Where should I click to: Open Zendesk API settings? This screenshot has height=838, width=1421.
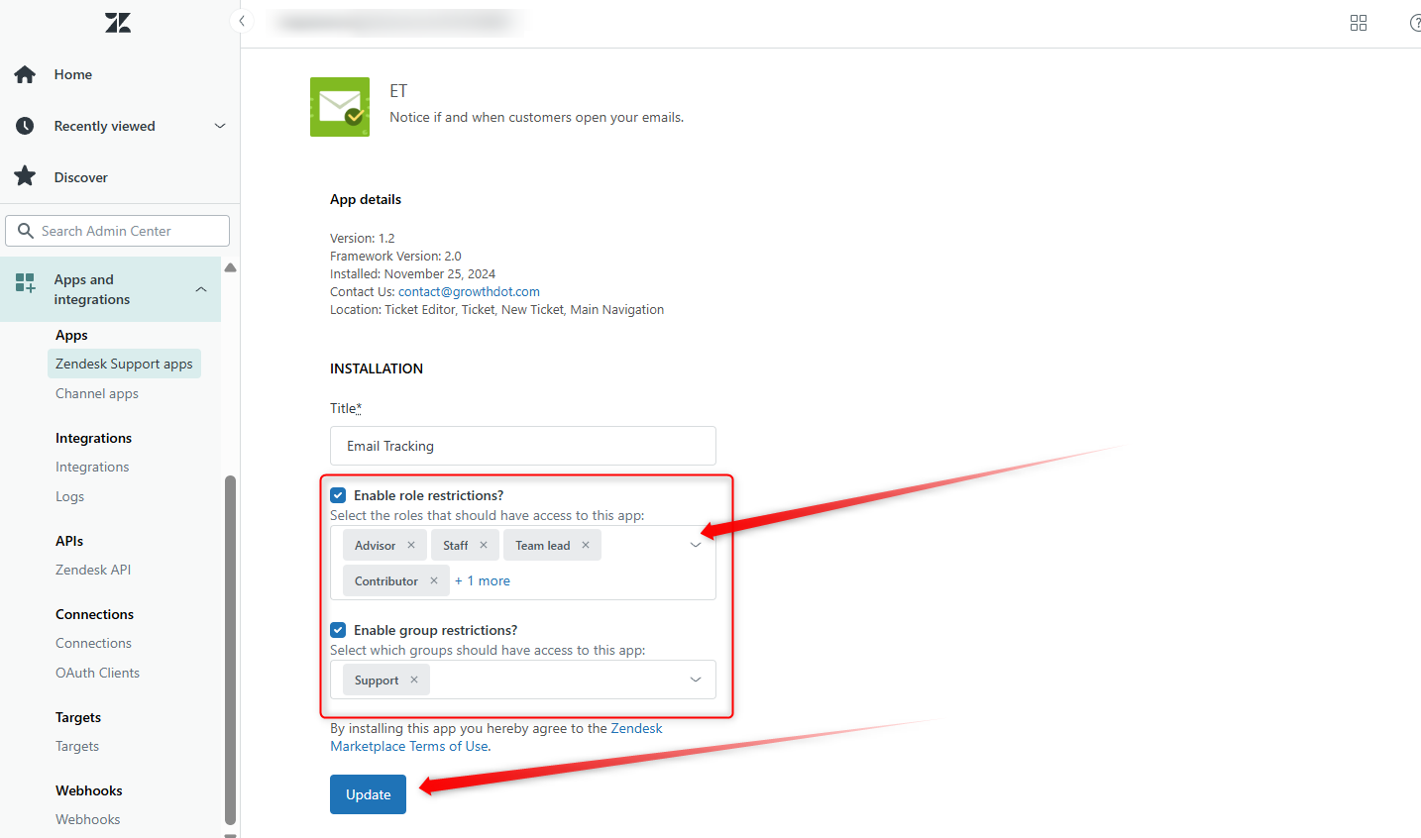tap(93, 570)
